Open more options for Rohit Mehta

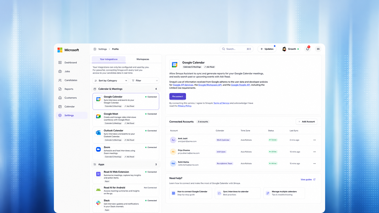314,164
